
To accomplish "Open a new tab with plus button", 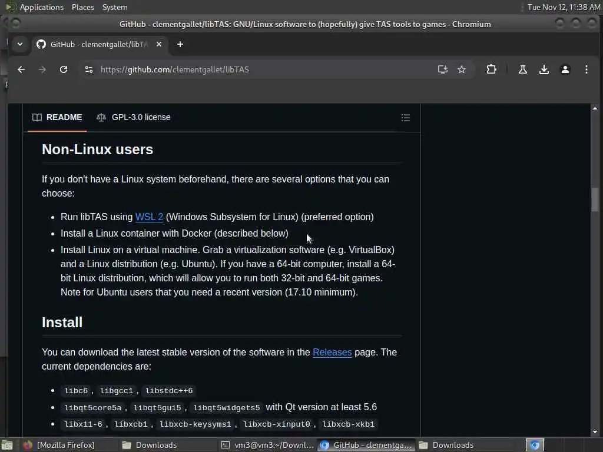I will click(x=180, y=44).
